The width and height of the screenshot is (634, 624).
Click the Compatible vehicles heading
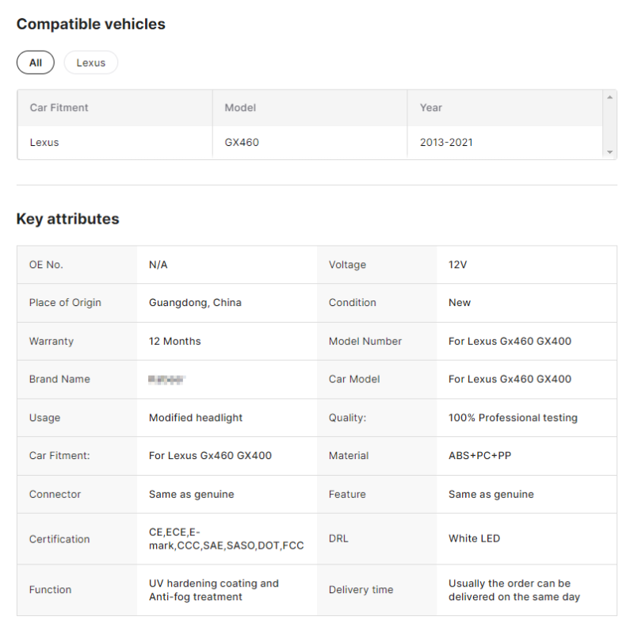tap(91, 25)
